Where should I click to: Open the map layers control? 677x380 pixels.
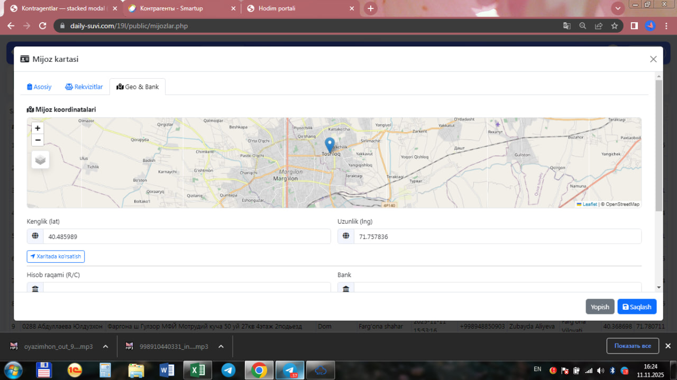(x=40, y=159)
